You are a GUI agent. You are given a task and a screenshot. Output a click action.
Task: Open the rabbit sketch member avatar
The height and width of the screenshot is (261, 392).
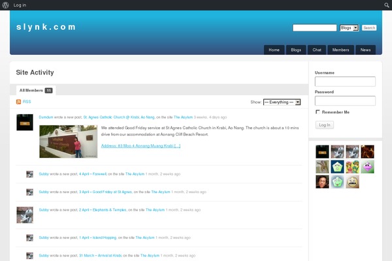coord(322,166)
